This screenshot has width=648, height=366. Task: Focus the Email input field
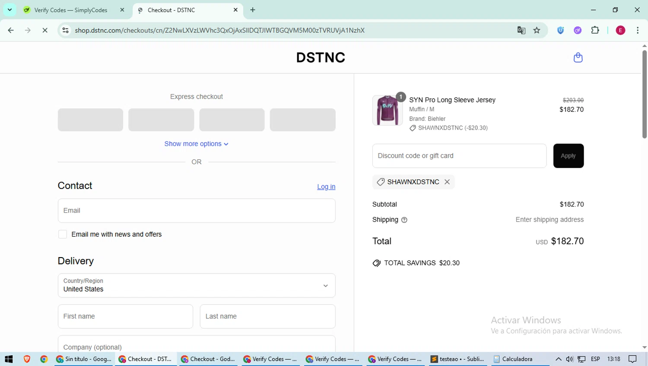click(197, 211)
